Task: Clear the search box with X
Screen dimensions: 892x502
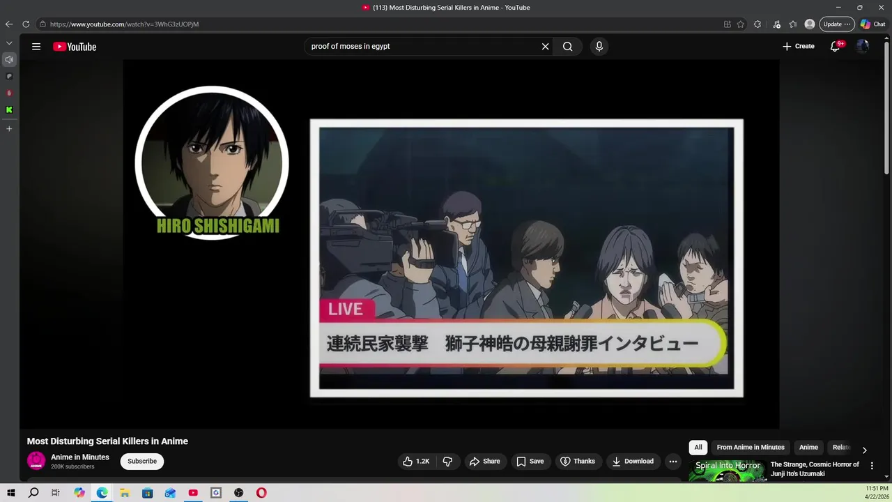Action: point(546,47)
